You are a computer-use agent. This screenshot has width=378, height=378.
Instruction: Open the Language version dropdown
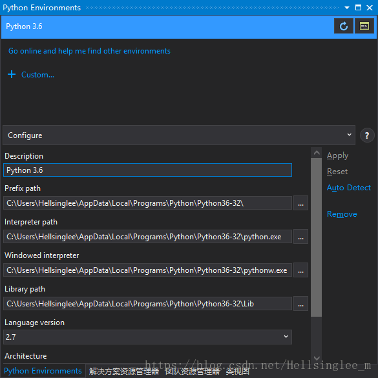[x=147, y=337]
